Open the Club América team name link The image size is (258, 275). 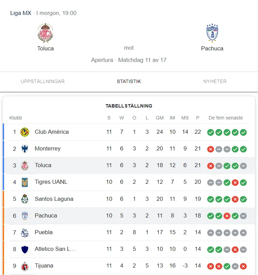[x=52, y=132]
